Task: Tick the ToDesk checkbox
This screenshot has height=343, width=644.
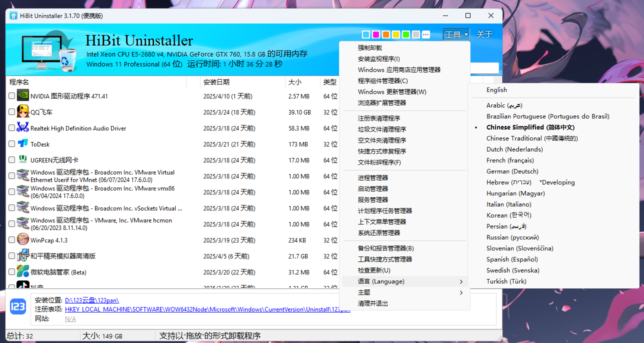Action: pos(12,144)
